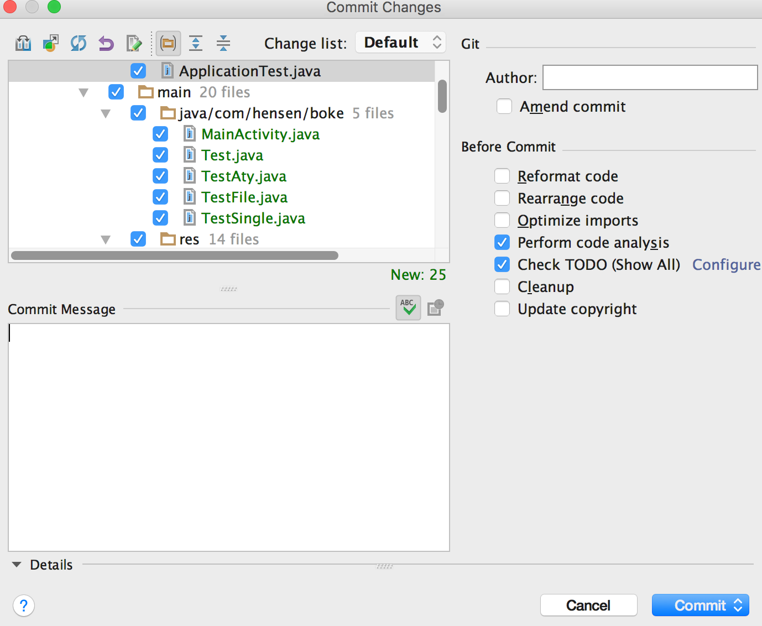
Task: Disable Perform code analysis
Action: [502, 242]
